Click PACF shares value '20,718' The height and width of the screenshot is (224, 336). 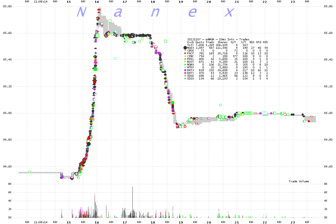point(223,53)
